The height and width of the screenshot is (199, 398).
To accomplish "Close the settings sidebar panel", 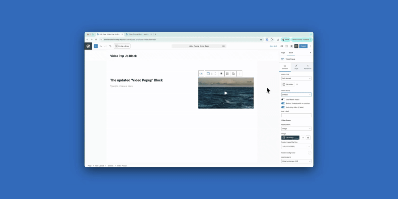I will [x=310, y=53].
